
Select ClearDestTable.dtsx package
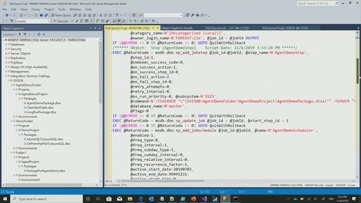pos(40,108)
